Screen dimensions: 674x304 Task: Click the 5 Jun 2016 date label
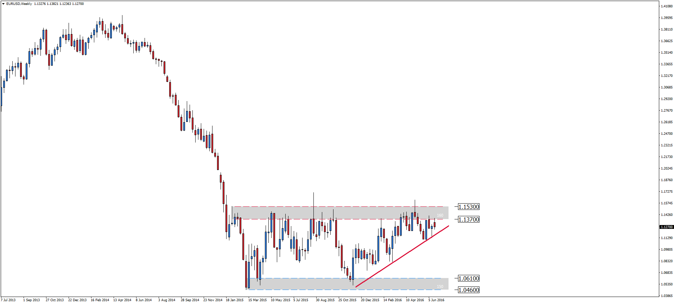point(436,300)
